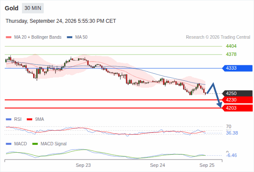Click the red 9MA legend swatch
The height and width of the screenshot is (172, 254).
click(x=29, y=120)
